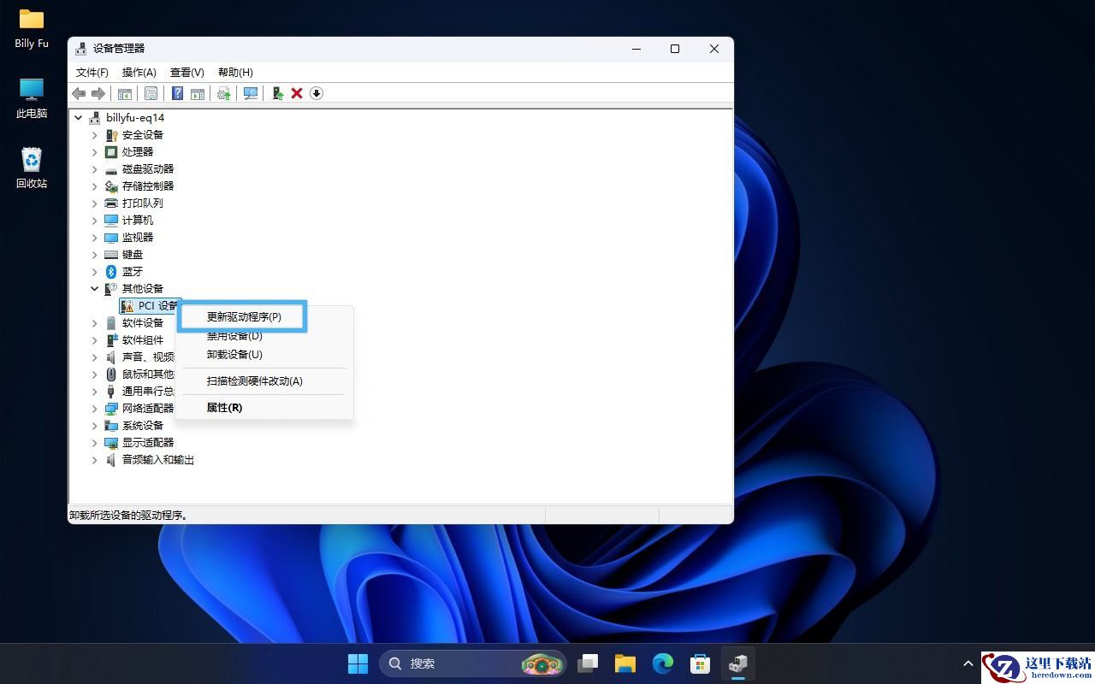Viewport: 1095px width, 684px height.
Task: Select the 其他设备 label
Action: pos(143,288)
